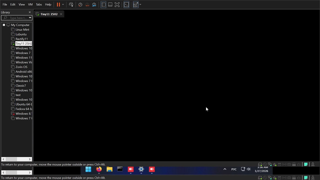Close the Tiny11 25H2 tab

(61, 14)
